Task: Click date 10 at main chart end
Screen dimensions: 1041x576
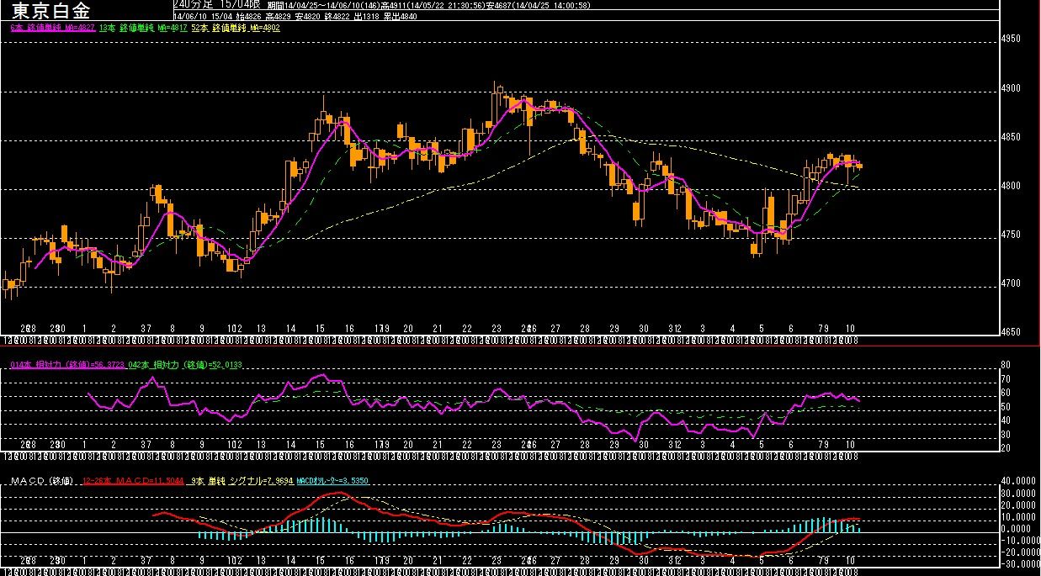Action: [850, 328]
